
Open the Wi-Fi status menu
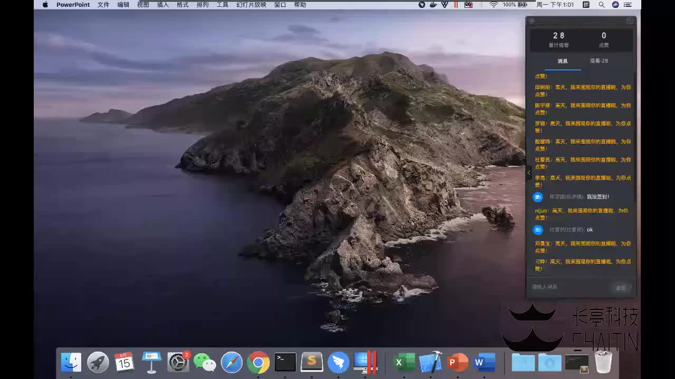point(494,5)
